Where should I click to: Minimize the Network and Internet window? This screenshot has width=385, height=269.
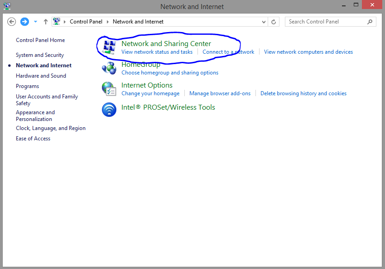(344, 5)
